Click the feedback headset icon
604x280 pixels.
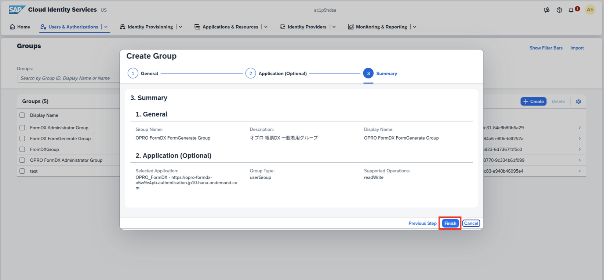pyautogui.click(x=547, y=10)
